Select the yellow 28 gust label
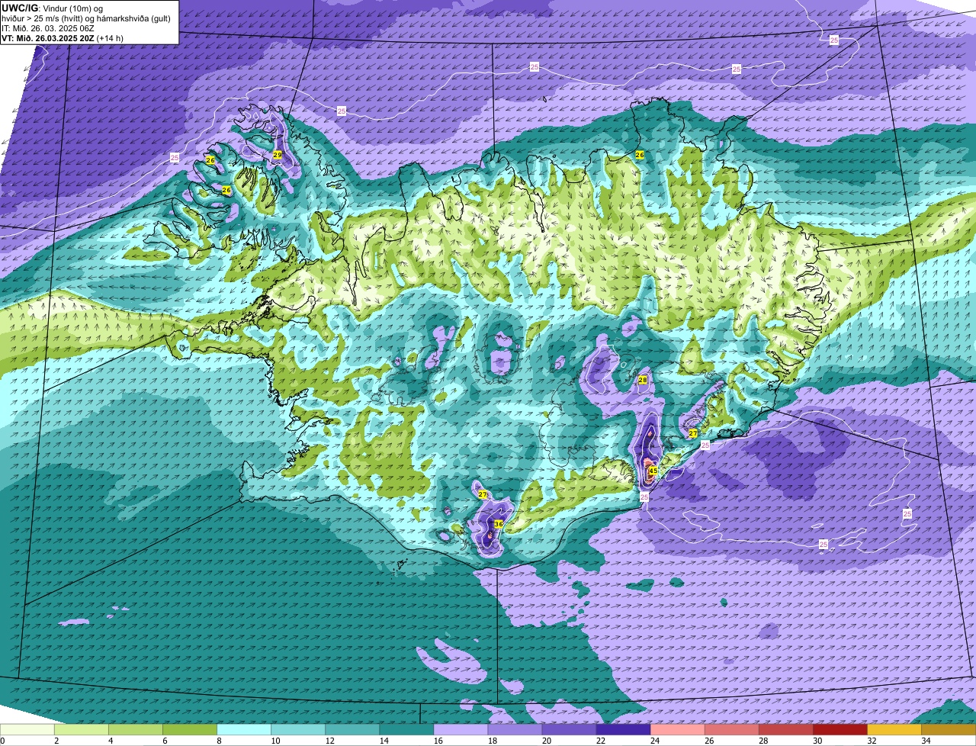 pos(642,380)
